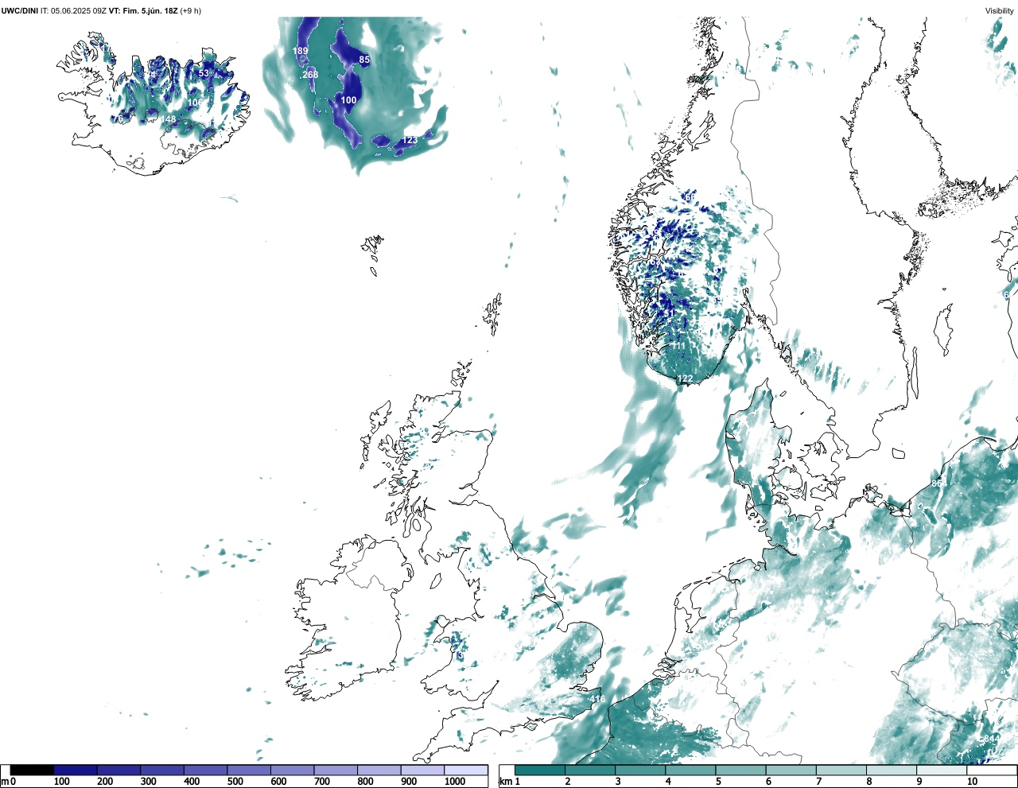The image size is (1018, 788).
Task: Click the black 0–100 m legend segment
Action: 32,771
